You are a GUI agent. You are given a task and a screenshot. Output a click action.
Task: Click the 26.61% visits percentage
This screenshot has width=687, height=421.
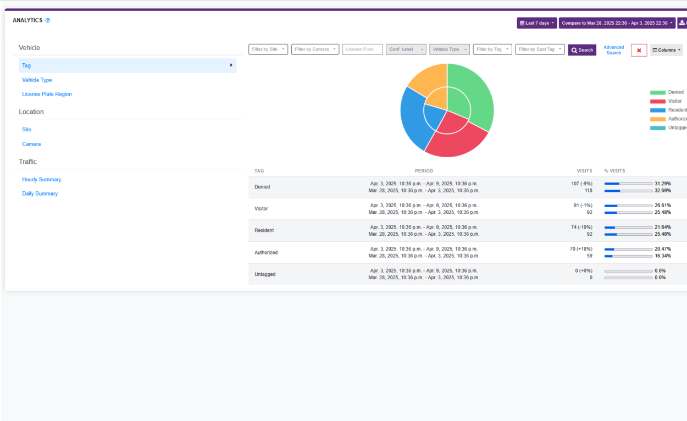(663, 206)
